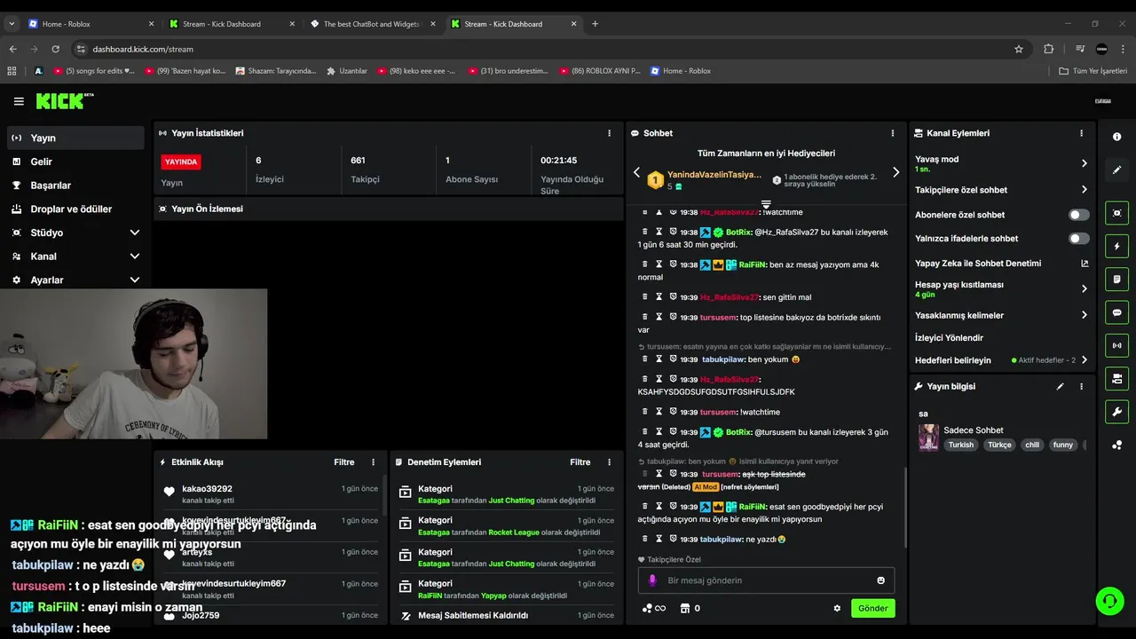Show previous top gifter with left arrow
Screen dimensions: 1136x639
(636, 172)
